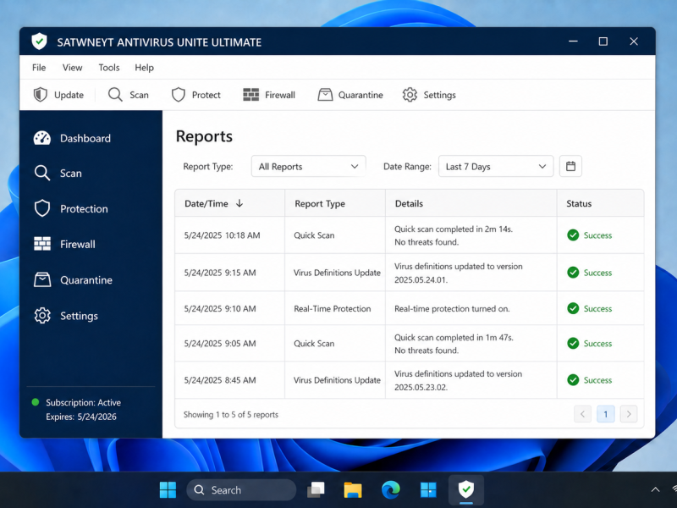Click the Update shield icon in toolbar
677x508 pixels.
coord(40,95)
